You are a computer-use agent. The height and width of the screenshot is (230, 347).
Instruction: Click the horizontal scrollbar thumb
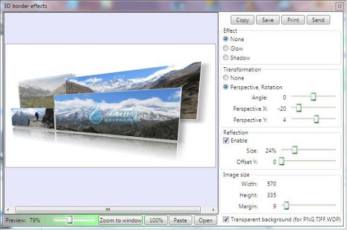tap(108, 210)
